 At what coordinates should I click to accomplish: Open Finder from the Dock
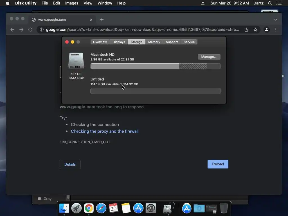coord(64,208)
